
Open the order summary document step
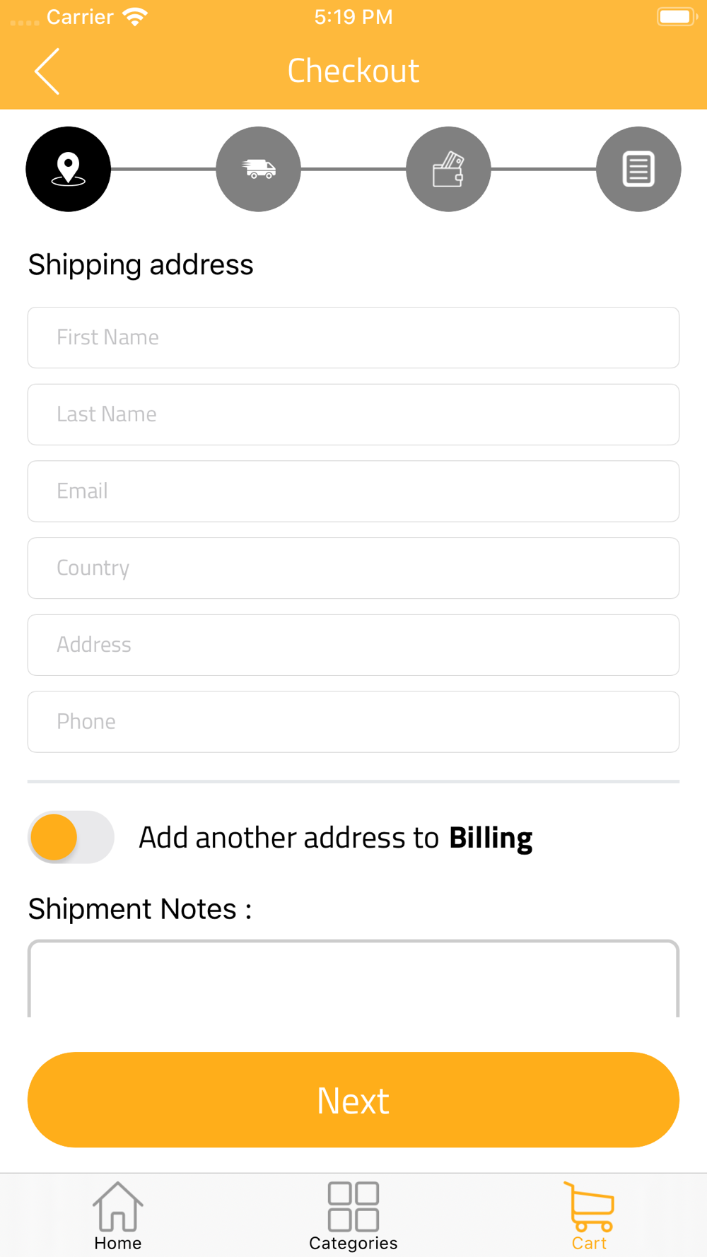pos(638,169)
